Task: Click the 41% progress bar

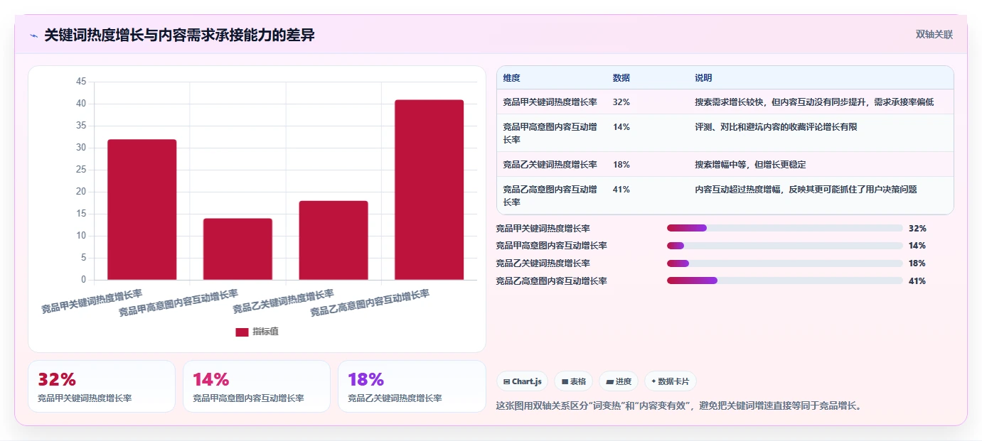Action: click(784, 281)
